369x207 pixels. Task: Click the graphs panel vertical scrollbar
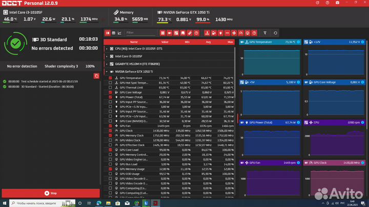(366, 84)
